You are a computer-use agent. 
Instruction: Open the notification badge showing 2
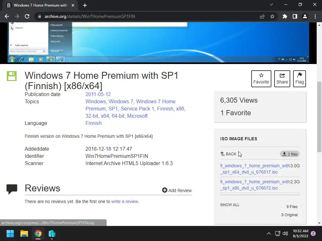(313, 233)
